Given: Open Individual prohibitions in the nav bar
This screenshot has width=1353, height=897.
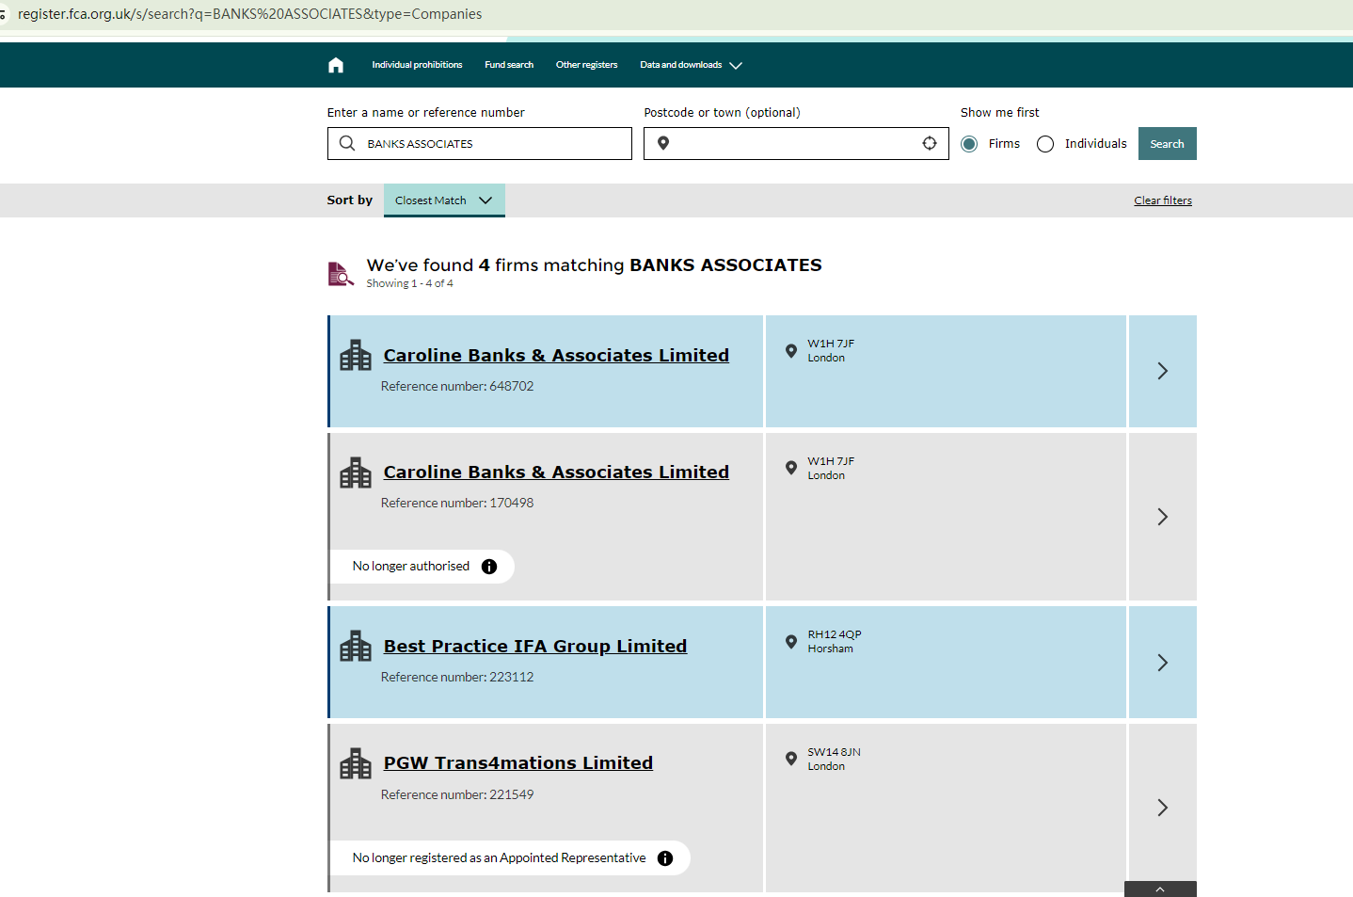Looking at the screenshot, I should coord(417,65).
